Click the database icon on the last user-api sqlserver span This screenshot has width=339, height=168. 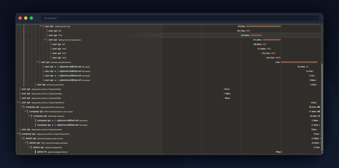pos(58,80)
